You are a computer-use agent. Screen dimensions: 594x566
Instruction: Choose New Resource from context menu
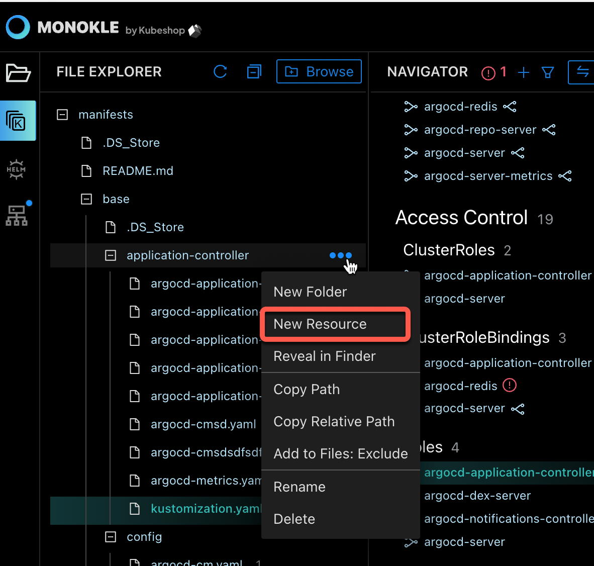(336, 324)
